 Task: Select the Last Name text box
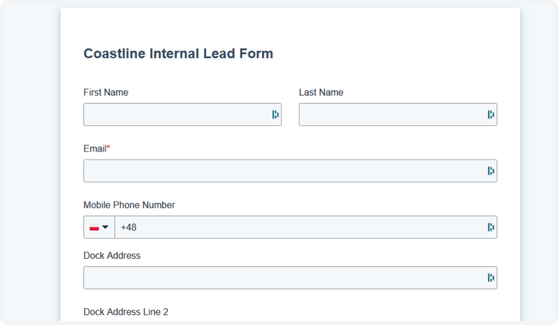click(x=398, y=115)
